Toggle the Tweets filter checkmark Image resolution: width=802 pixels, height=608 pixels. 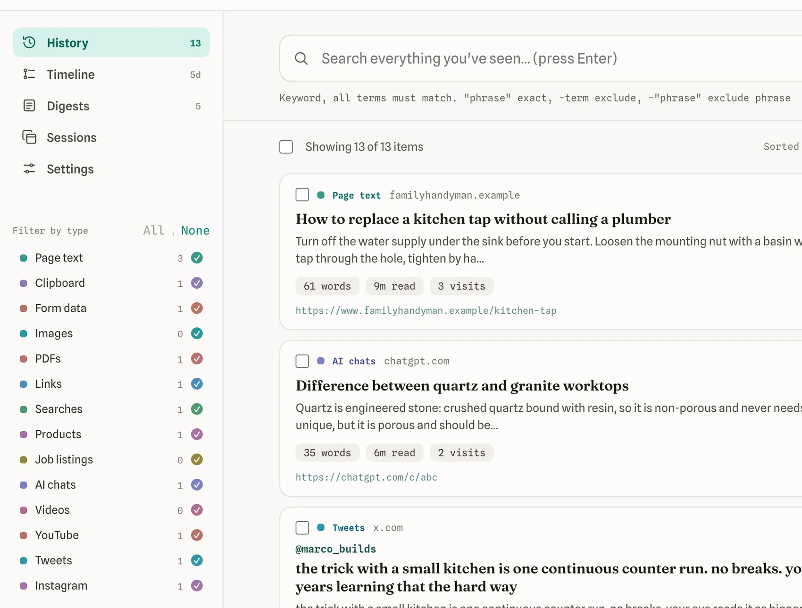[197, 560]
